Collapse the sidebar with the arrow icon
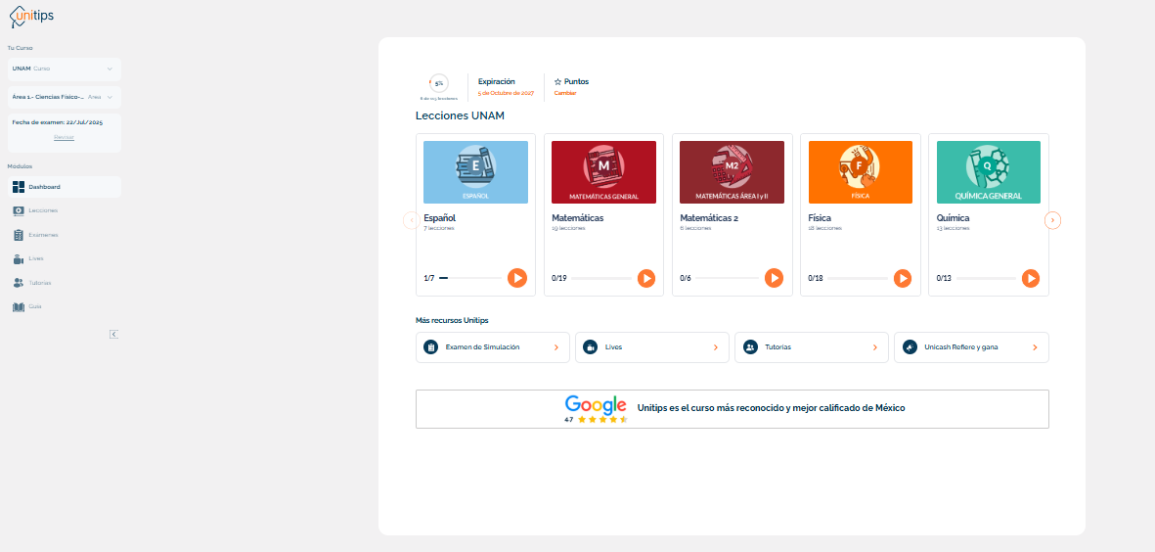This screenshot has width=1155, height=552. pos(114,334)
